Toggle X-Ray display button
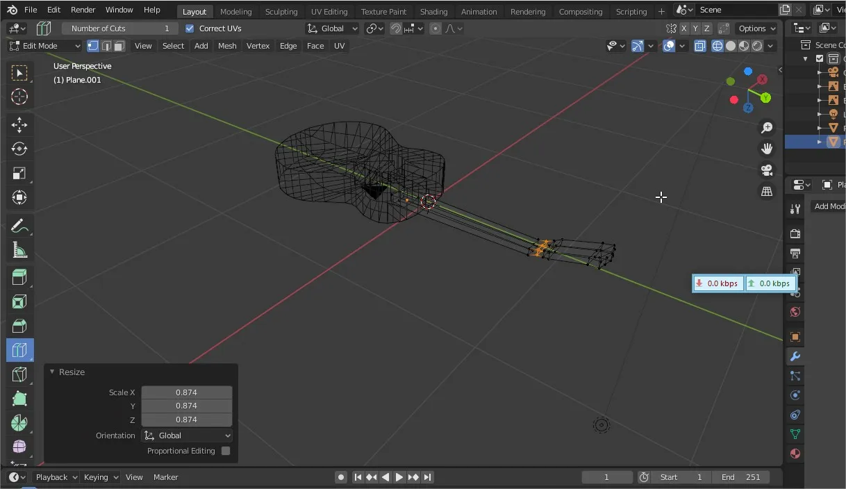The width and height of the screenshot is (846, 489). pyautogui.click(x=700, y=46)
